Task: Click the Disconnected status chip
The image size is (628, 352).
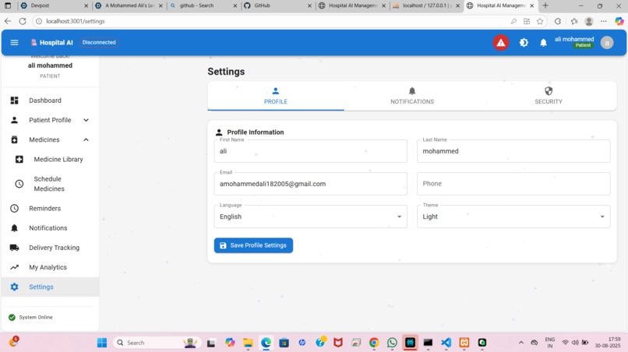Action: pyautogui.click(x=99, y=43)
